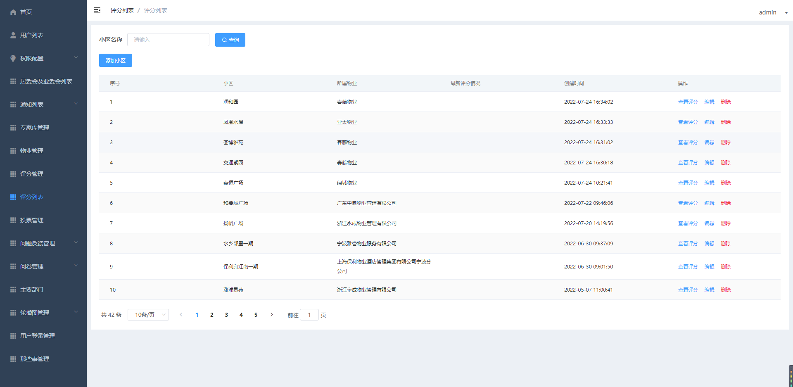The width and height of the screenshot is (793, 387).
Task: Click the 前往 page jump input box
Action: click(309, 315)
